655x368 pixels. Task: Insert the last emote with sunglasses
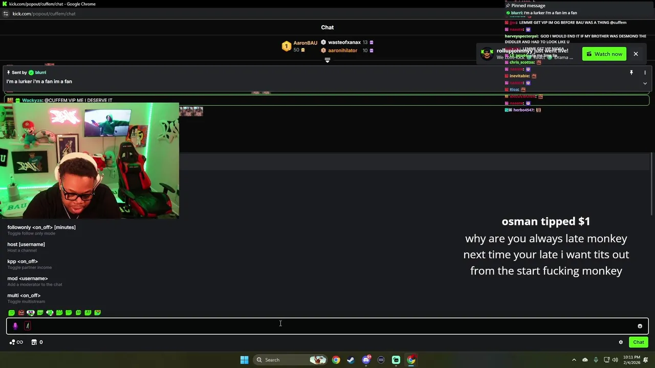(x=98, y=313)
